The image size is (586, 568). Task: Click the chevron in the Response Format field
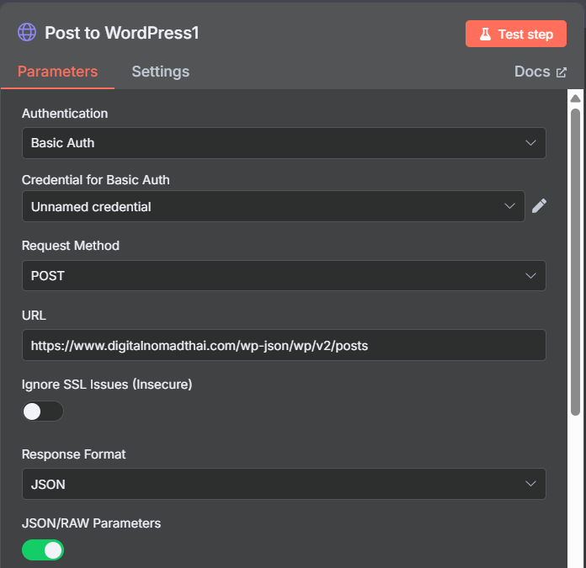(x=530, y=484)
